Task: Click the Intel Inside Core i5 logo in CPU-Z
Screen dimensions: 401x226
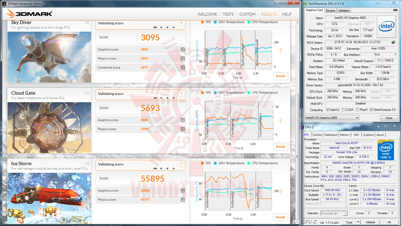Action: [x=386, y=150]
